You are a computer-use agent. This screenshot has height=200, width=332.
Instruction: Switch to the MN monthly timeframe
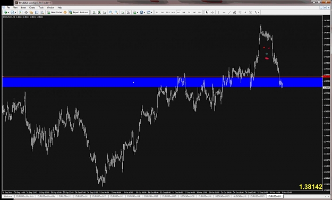tap(200, 13)
